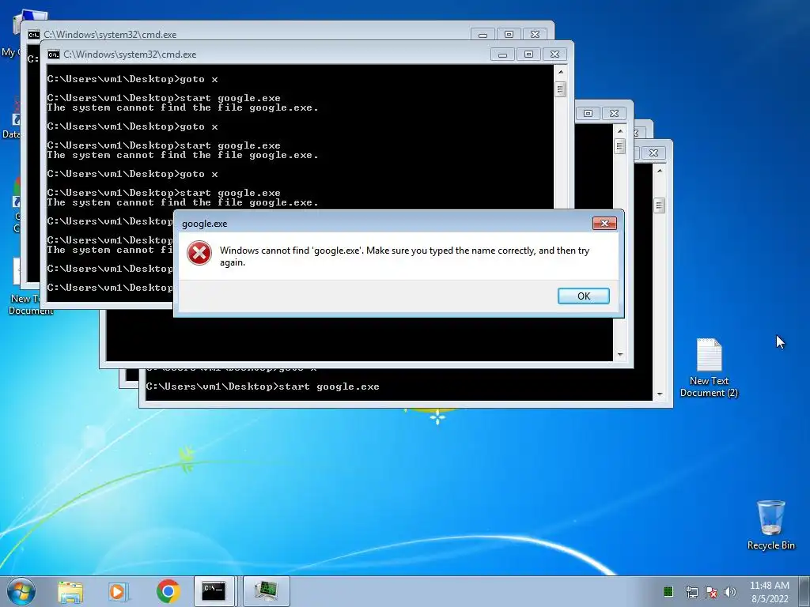
Task: Click the scrollbar thumb of bottom cmd window
Action: [660, 205]
